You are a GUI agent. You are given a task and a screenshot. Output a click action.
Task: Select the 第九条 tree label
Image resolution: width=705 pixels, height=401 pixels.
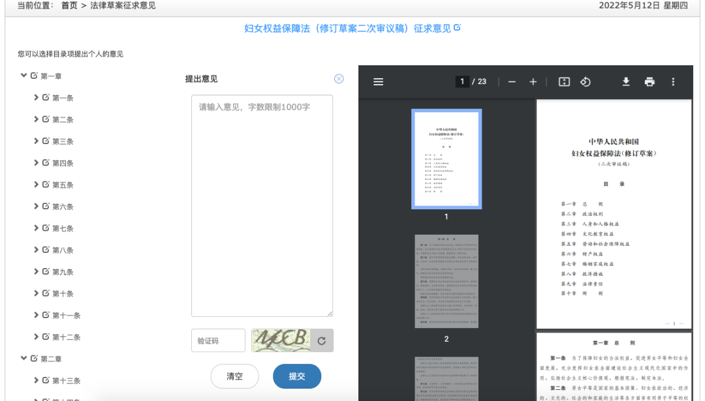(x=63, y=272)
